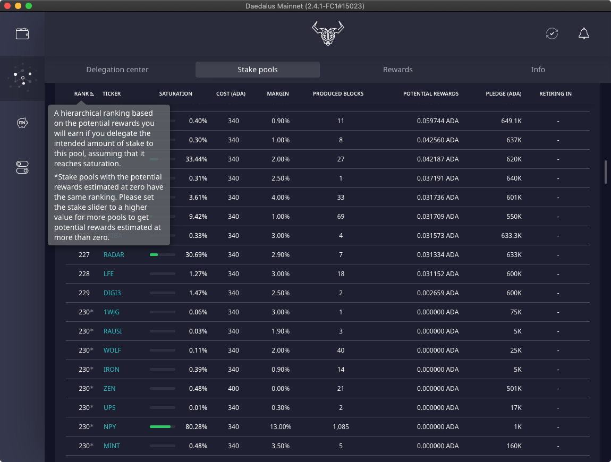Open the RAUSI stake pool ticker

pyautogui.click(x=113, y=331)
